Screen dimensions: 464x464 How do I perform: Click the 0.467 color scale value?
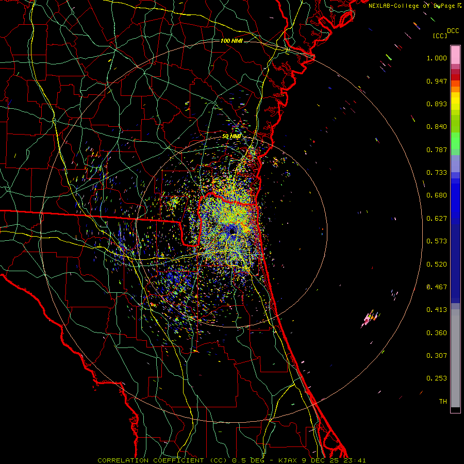[x=437, y=287]
